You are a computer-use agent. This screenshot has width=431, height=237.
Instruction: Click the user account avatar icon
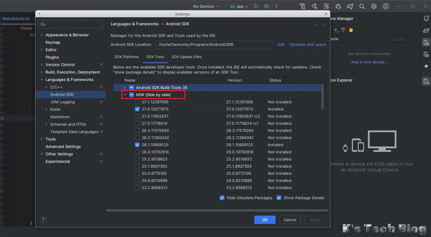(x=386, y=6)
